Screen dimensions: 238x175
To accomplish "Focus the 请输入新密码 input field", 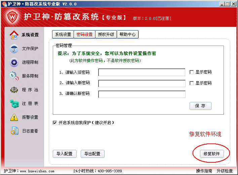I will (x=142, y=83).
